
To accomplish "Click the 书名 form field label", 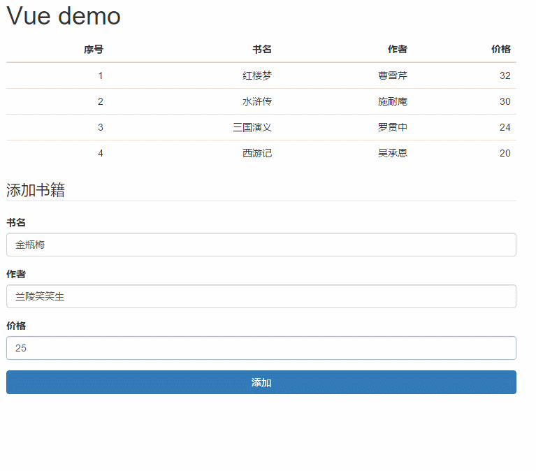I will pos(16,222).
